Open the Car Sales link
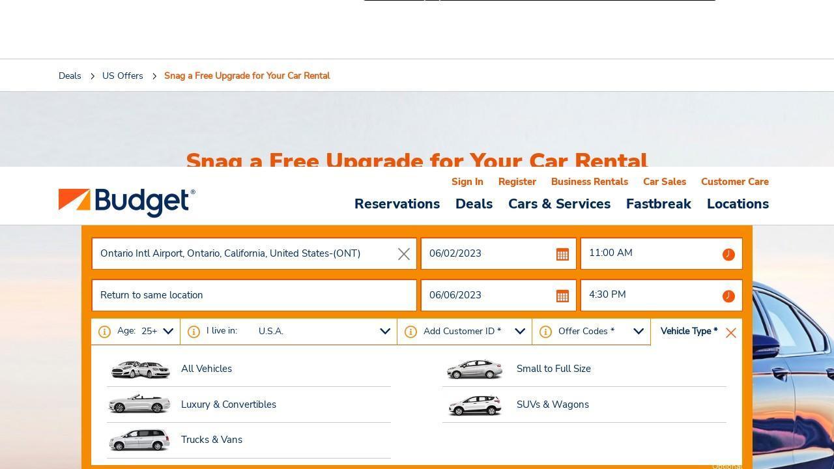This screenshot has height=469, width=834. [665, 182]
